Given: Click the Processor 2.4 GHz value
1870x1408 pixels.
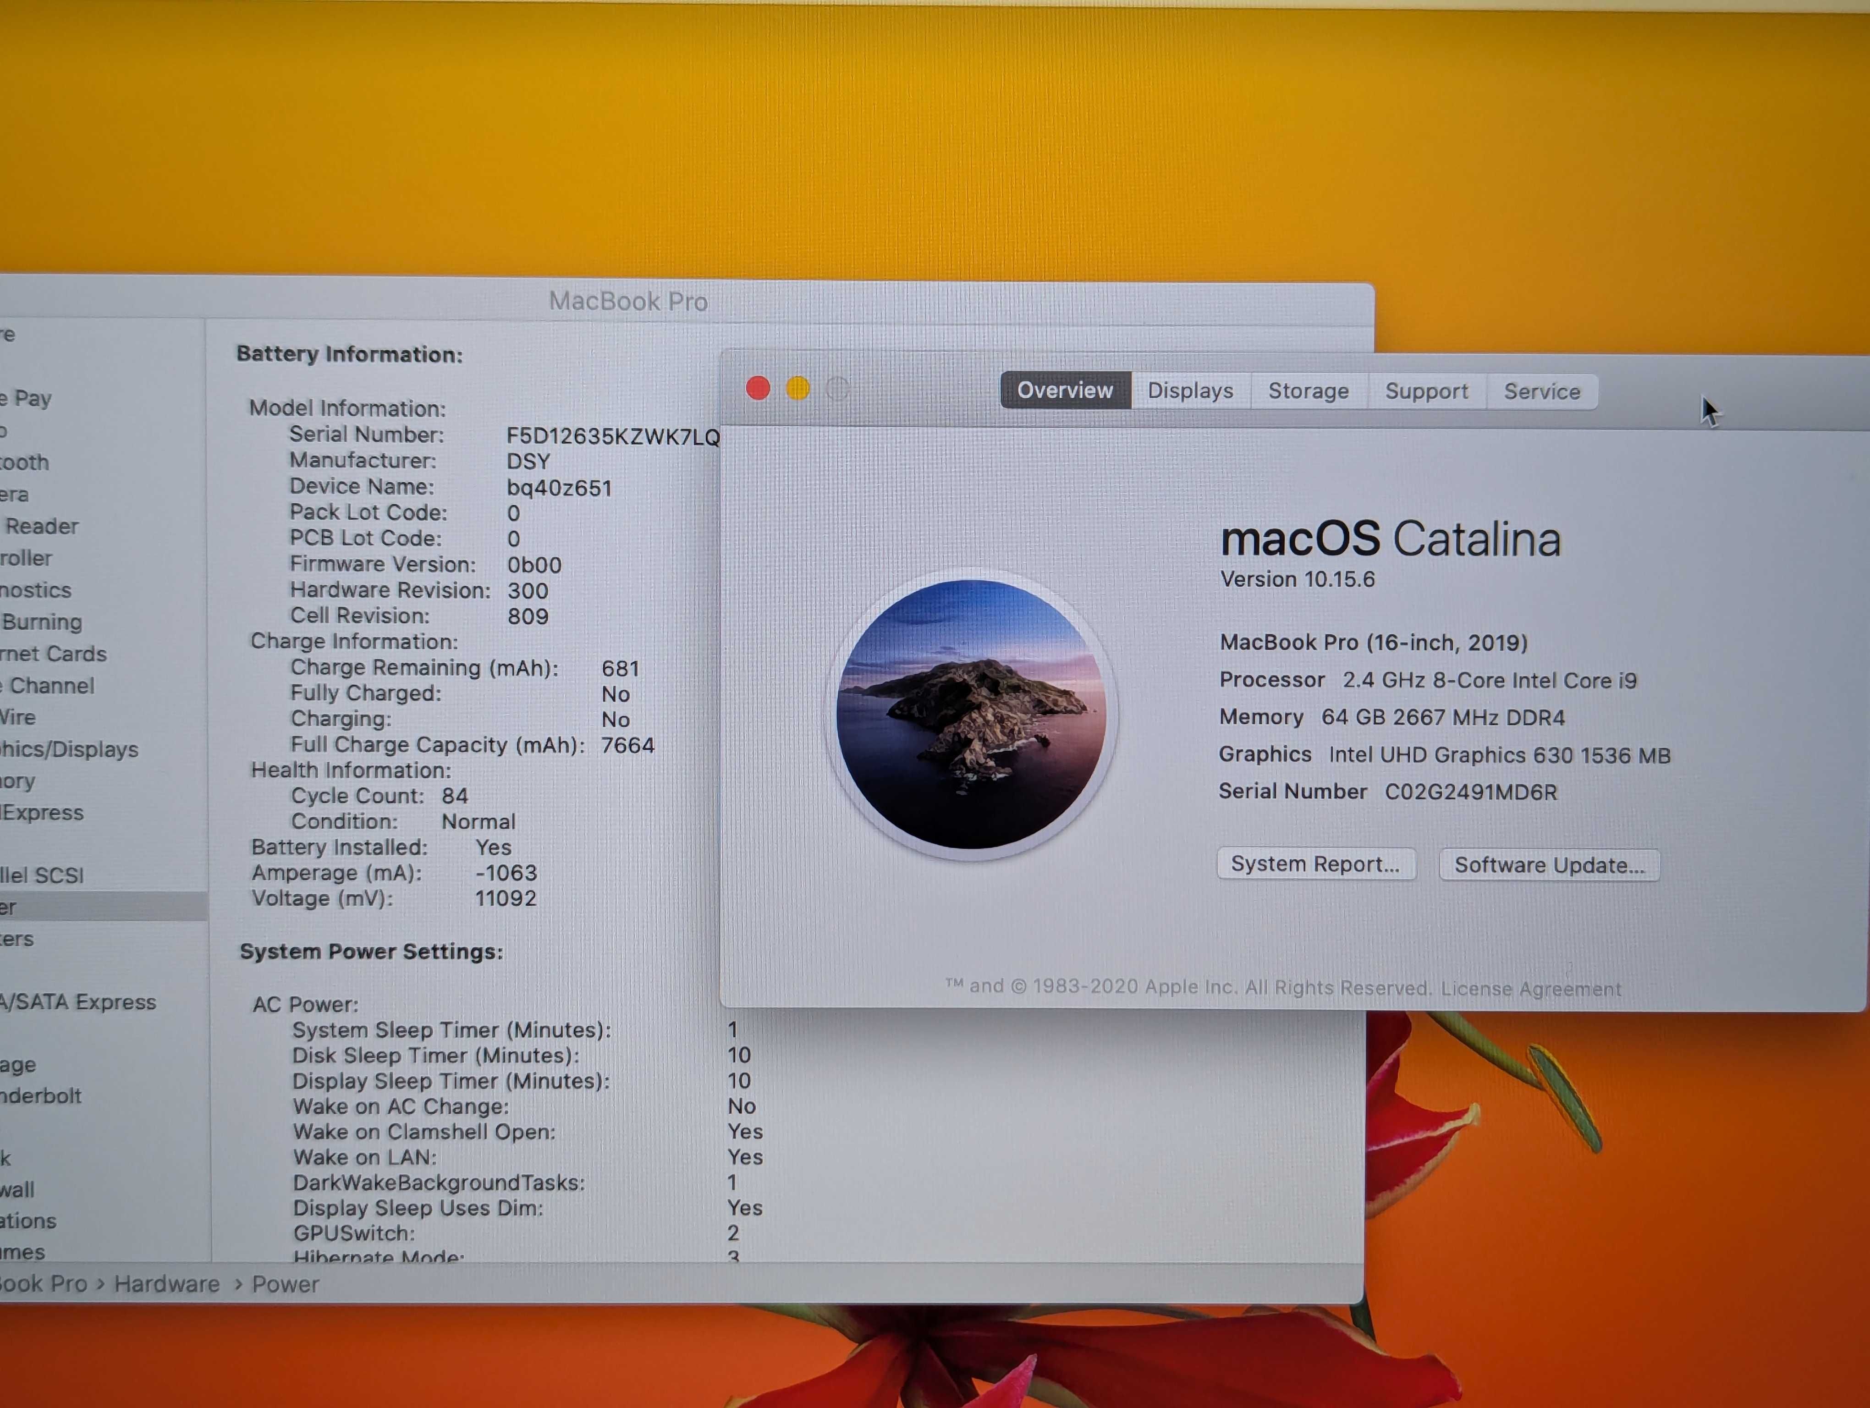Looking at the screenshot, I should click(x=1490, y=680).
